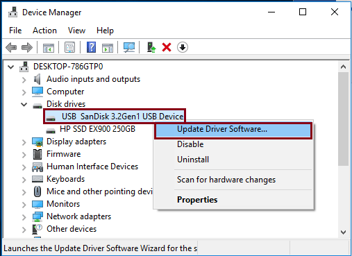
Task: Minimize the Device Manager window
Action: [271, 12]
